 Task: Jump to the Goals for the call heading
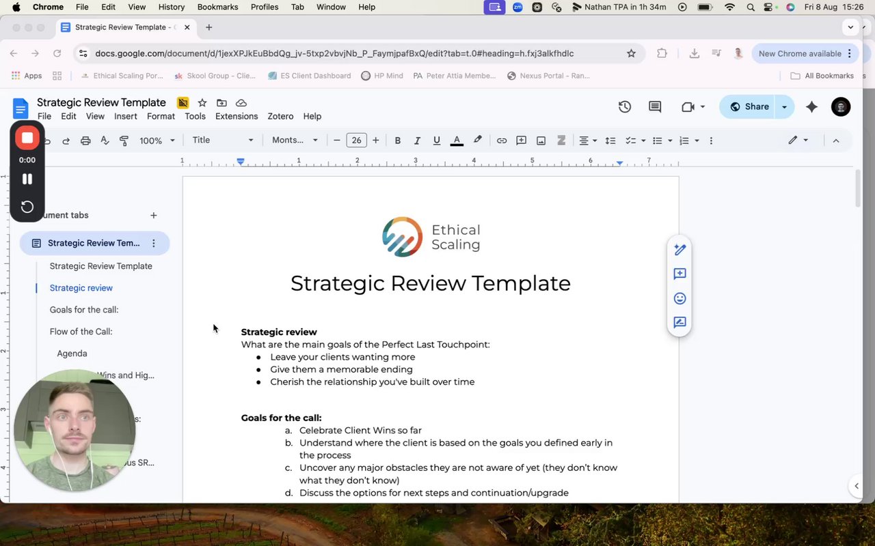pyautogui.click(x=84, y=310)
